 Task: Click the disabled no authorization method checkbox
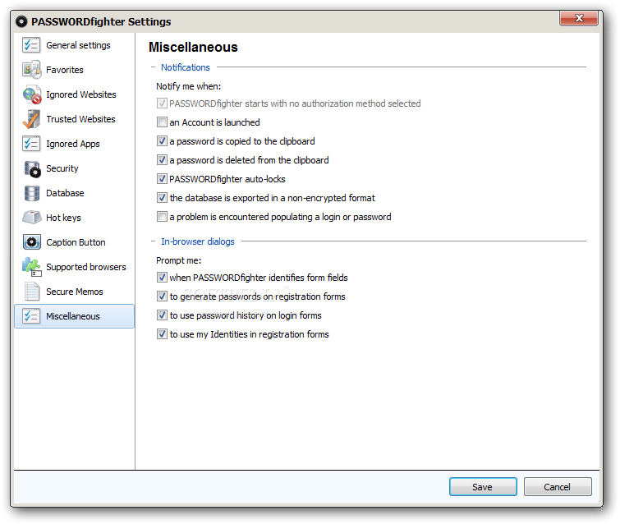pos(162,103)
